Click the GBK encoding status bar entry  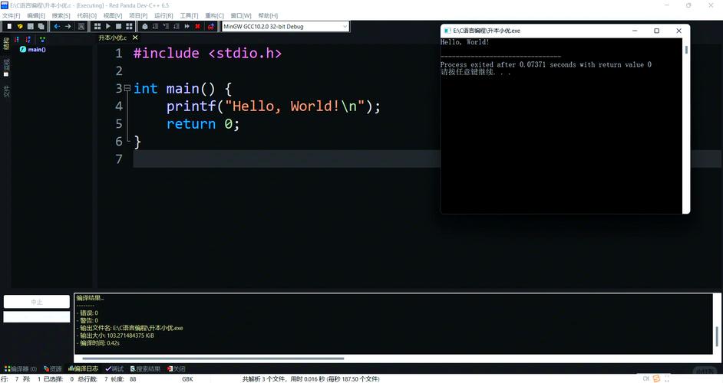[x=187, y=379]
